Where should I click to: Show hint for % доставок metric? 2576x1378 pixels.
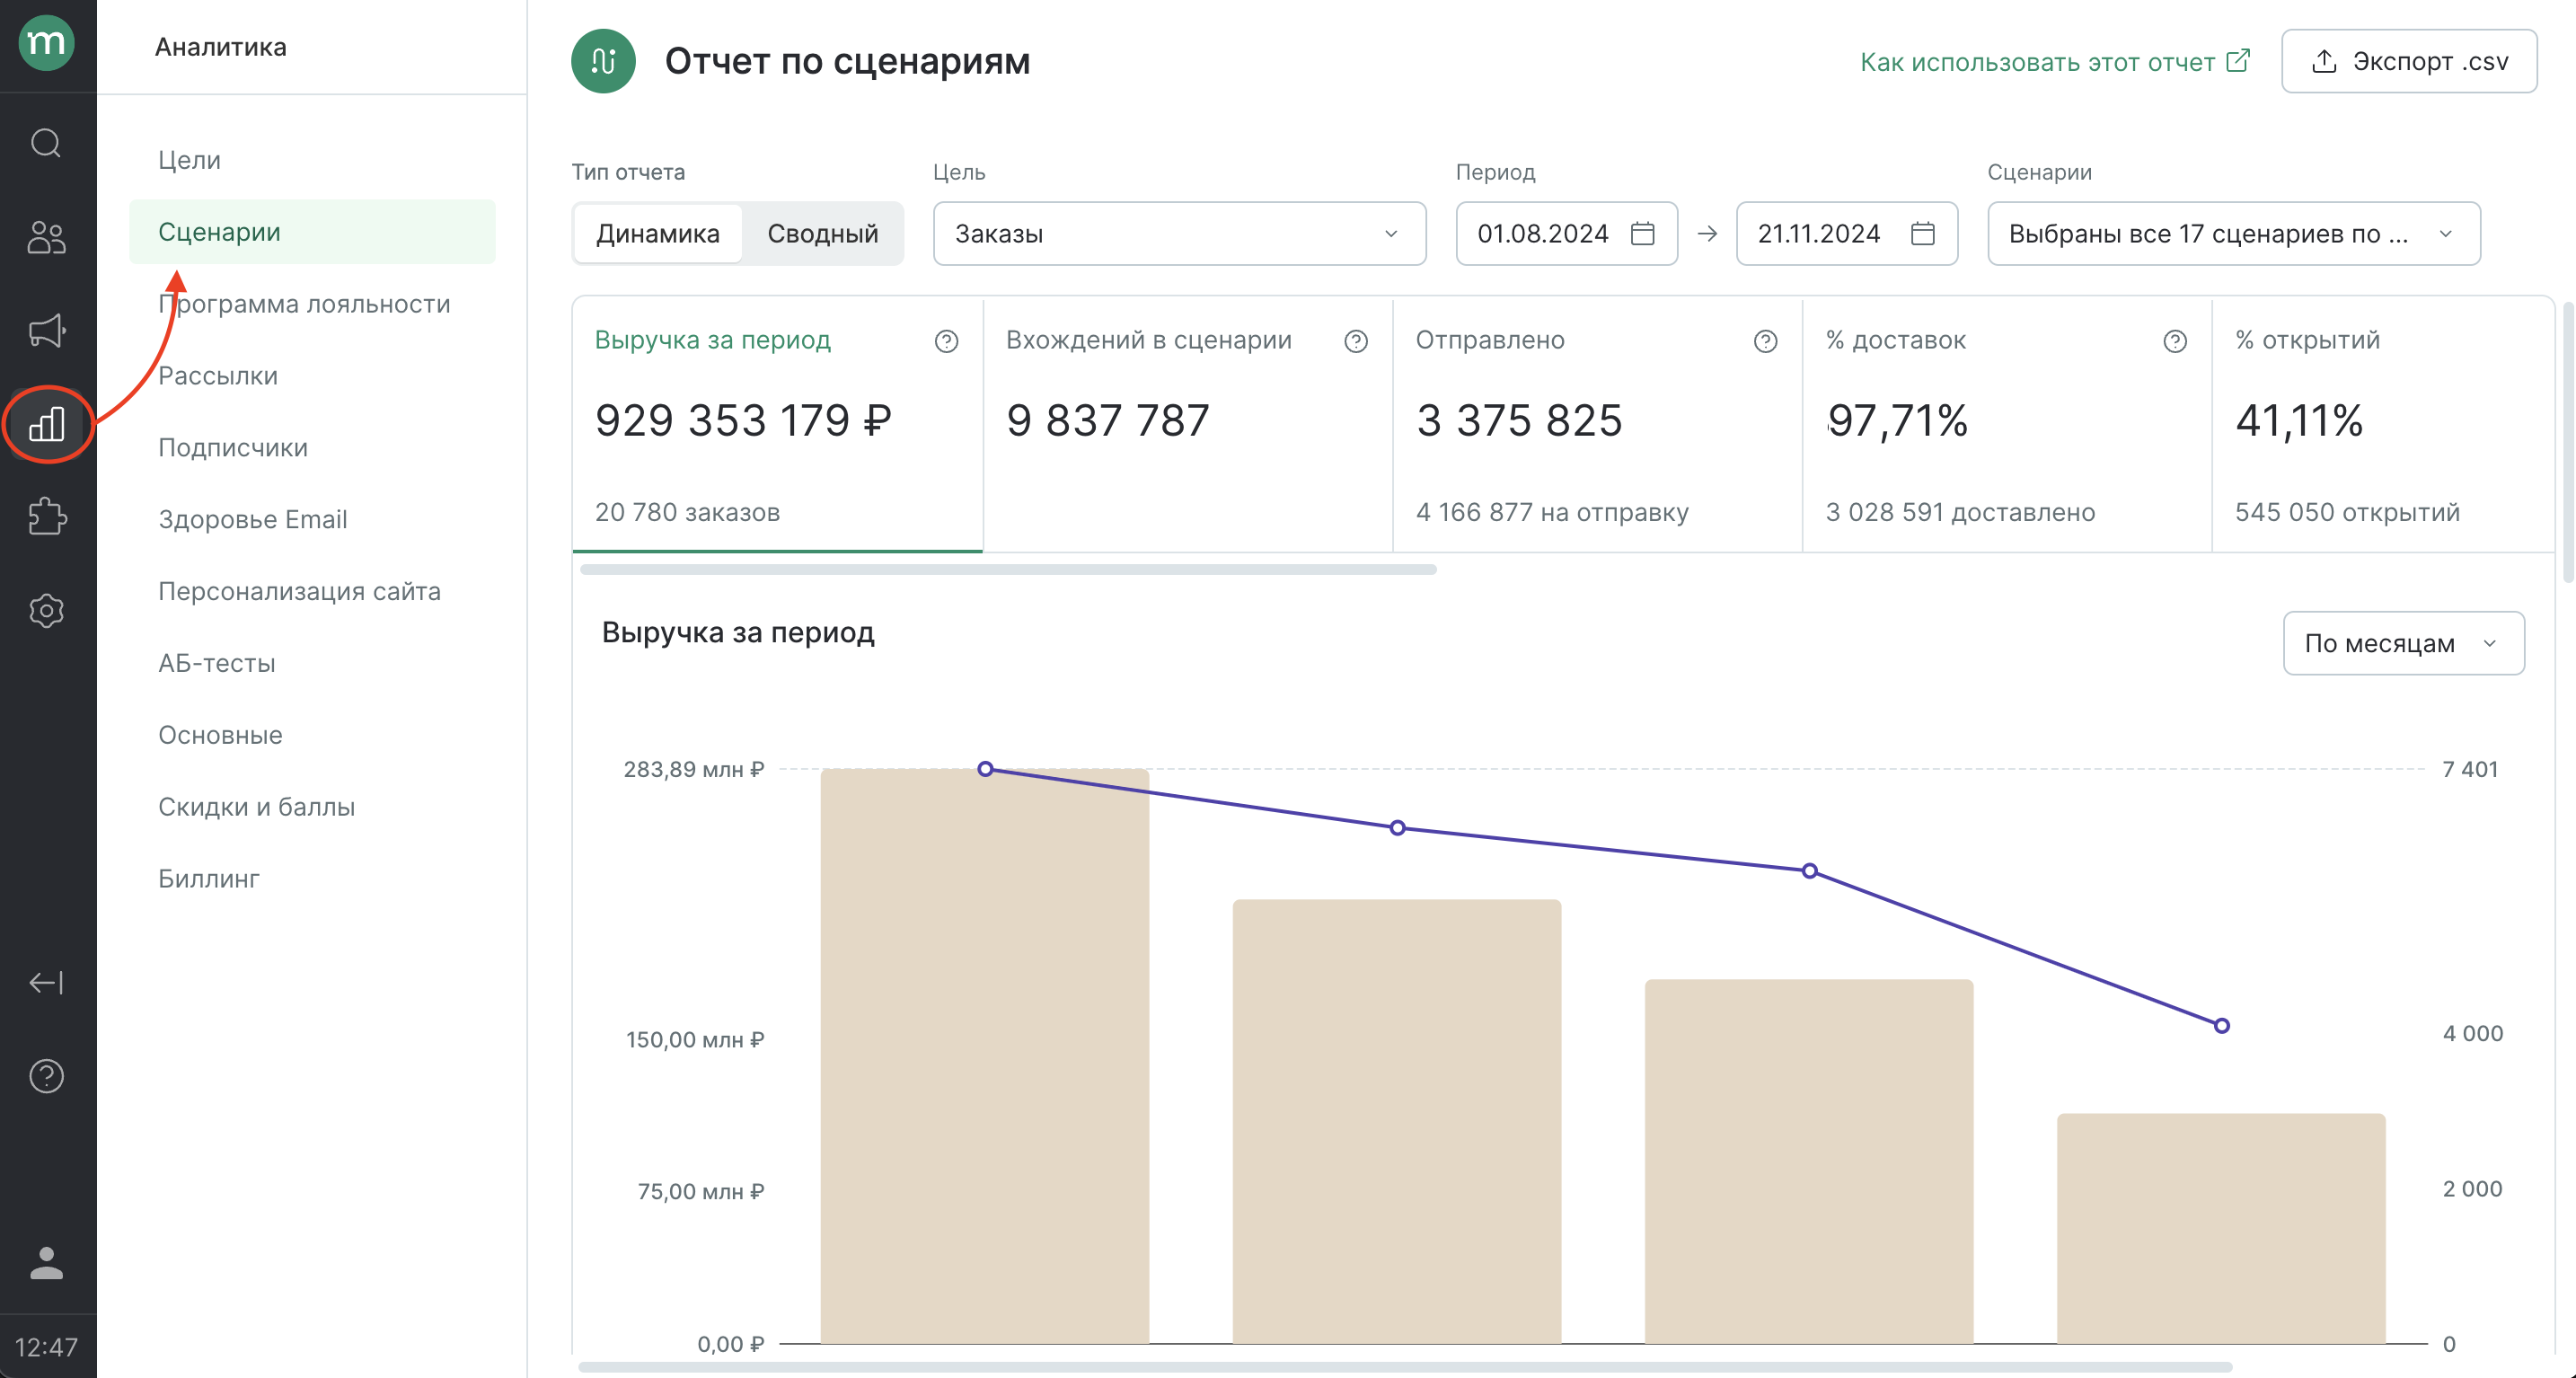(x=2175, y=342)
